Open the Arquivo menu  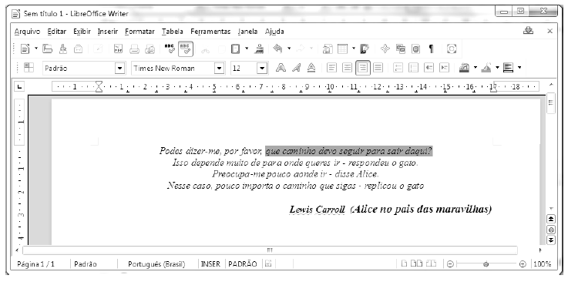pos(27,32)
